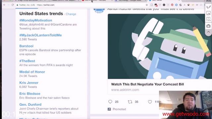Reply to the promoted tweet
Screen dimensions: 212x119
110,101
